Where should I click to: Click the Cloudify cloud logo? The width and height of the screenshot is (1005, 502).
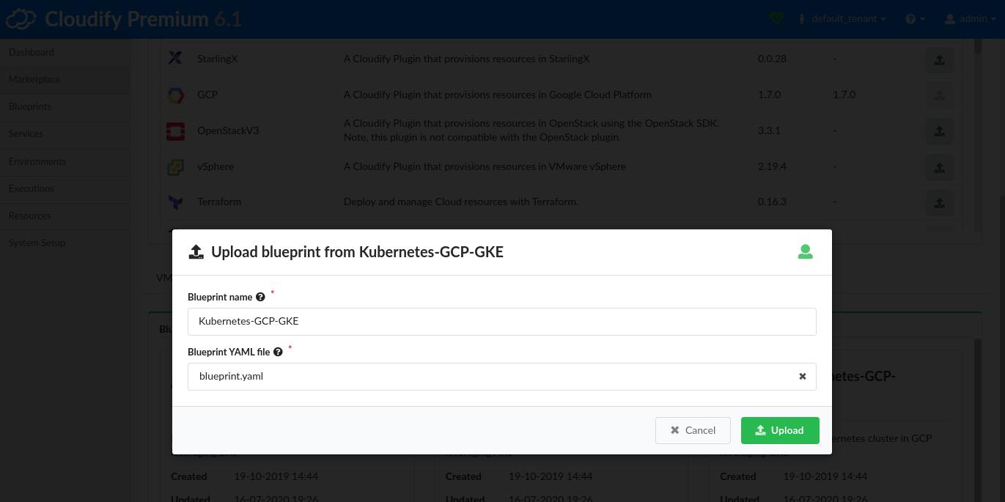click(x=21, y=18)
